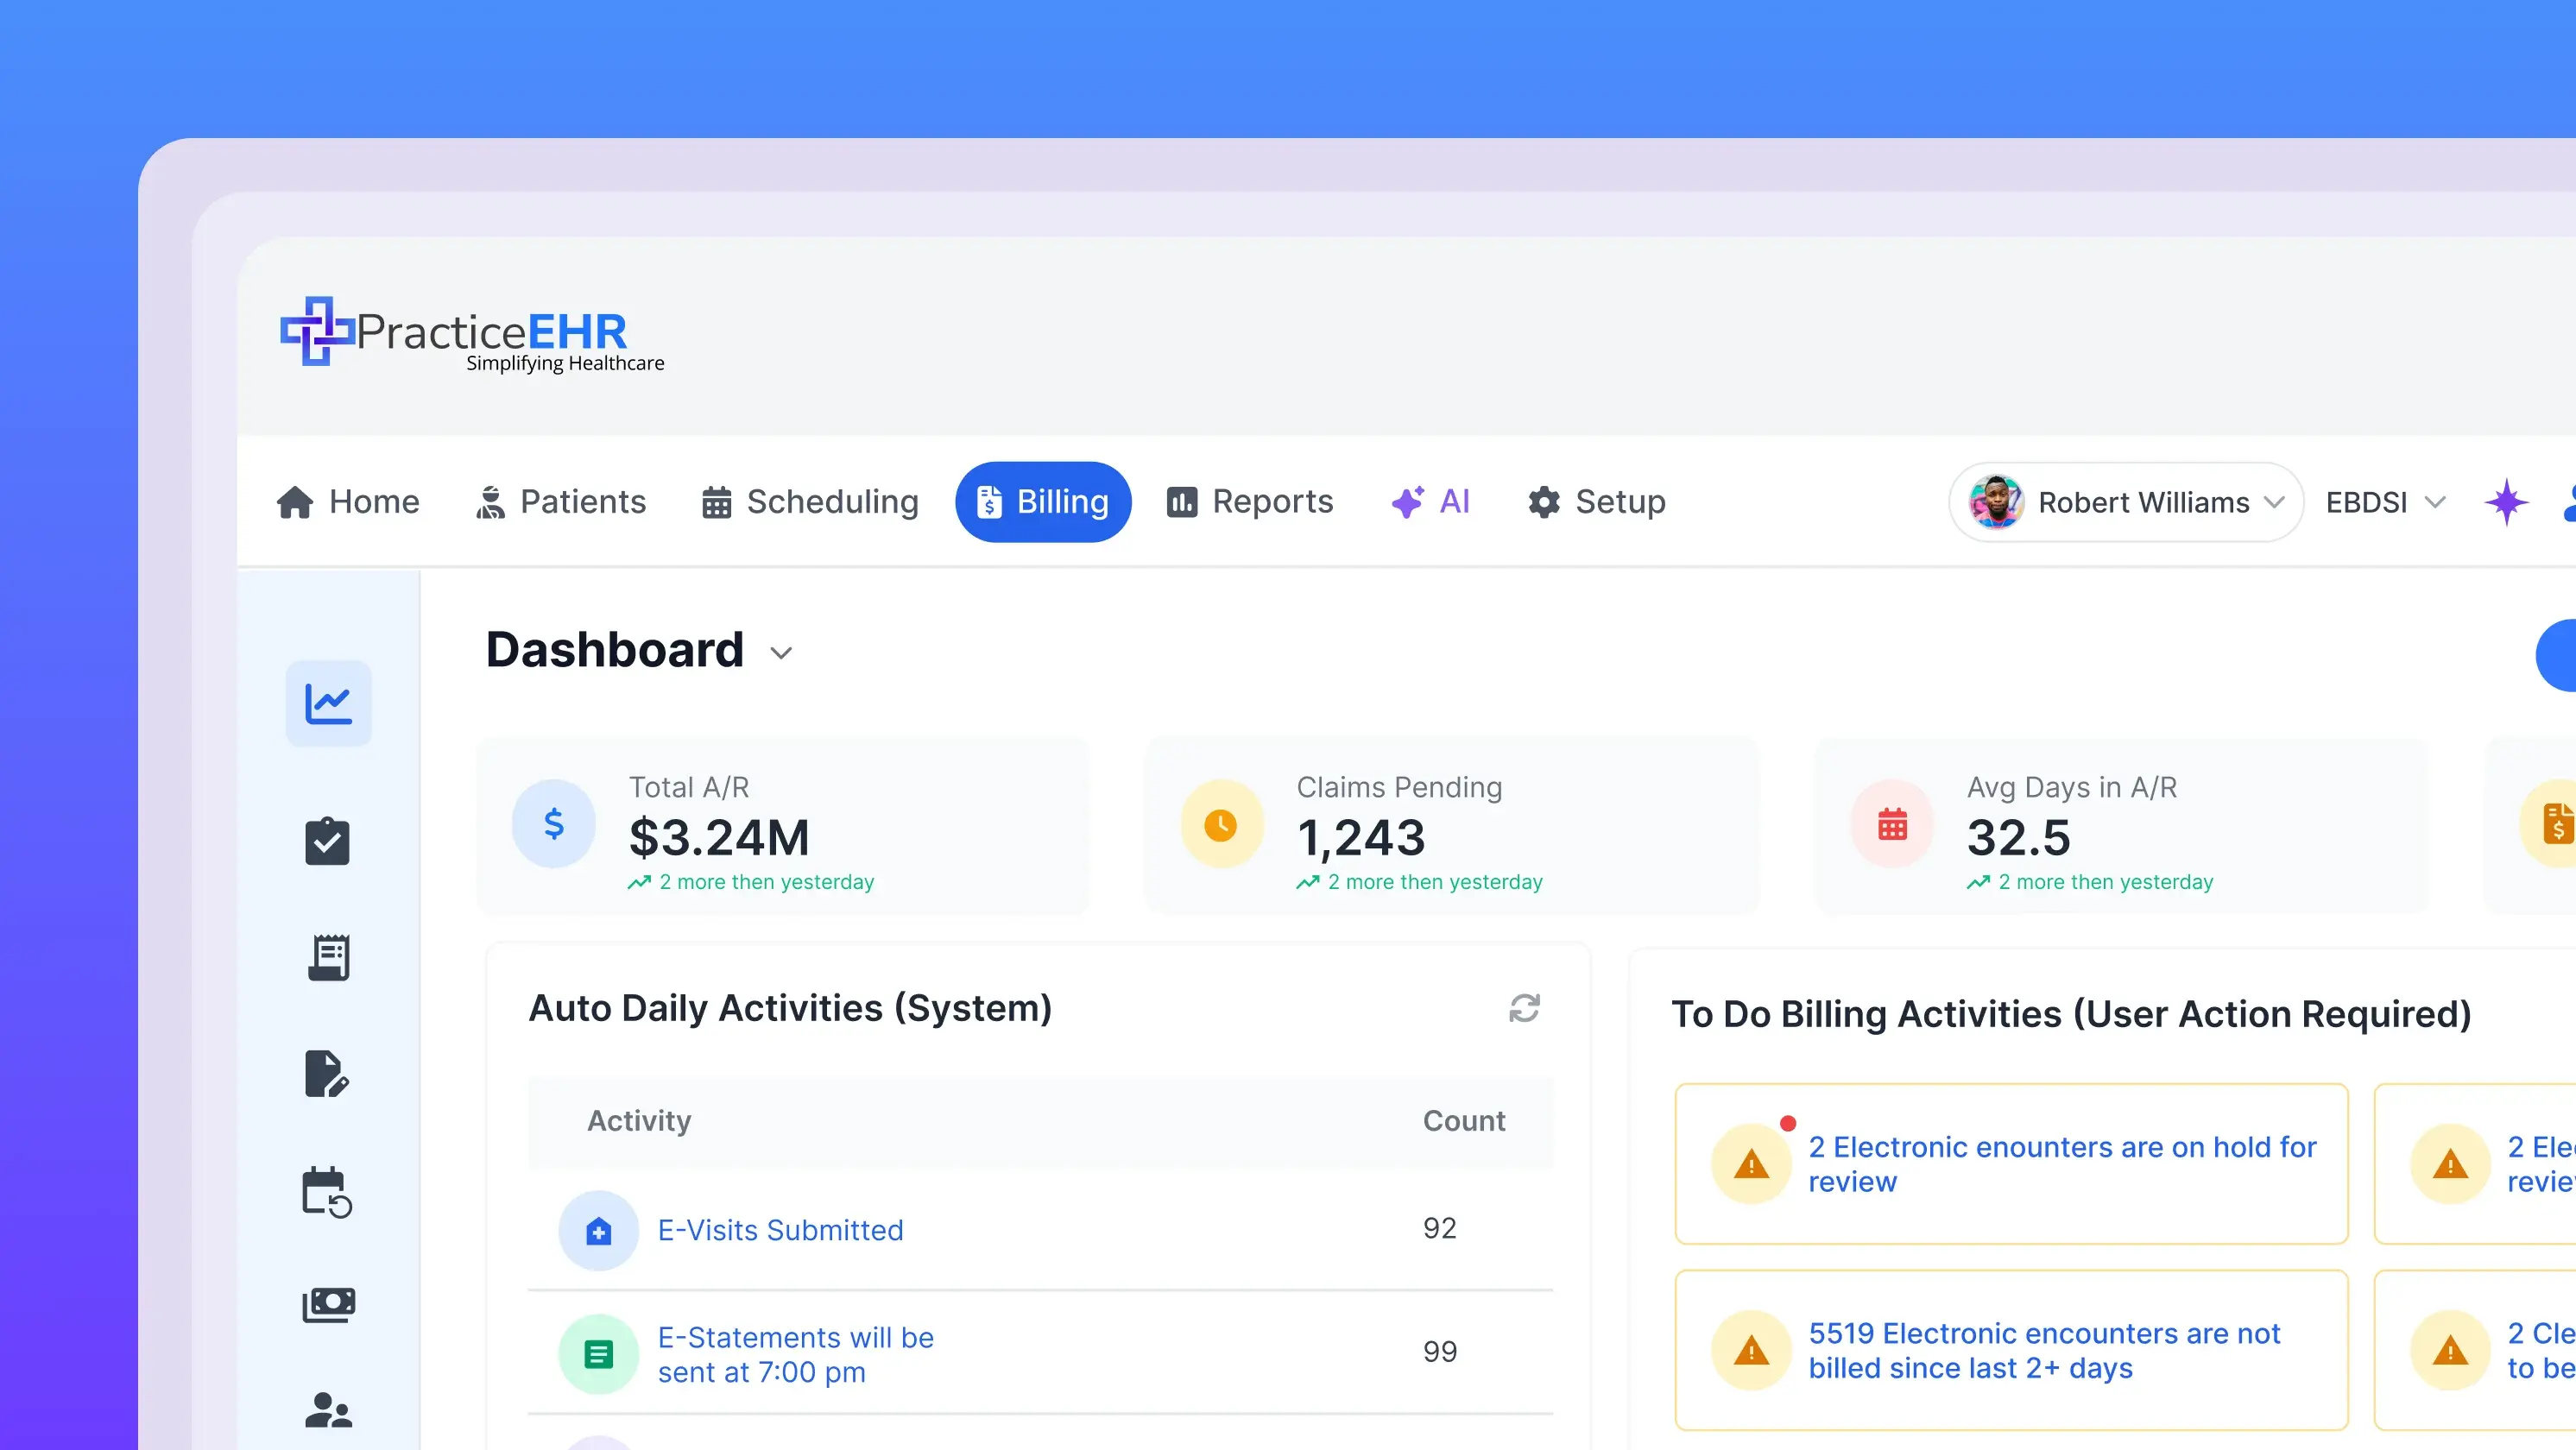This screenshot has height=1450, width=2576.
Task: Expand the Dashboard title dropdown
Action: pyautogui.click(x=781, y=653)
